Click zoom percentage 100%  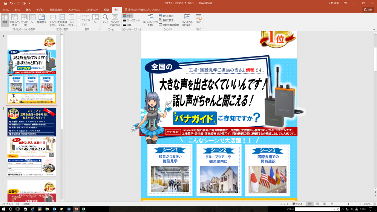[x=367, y=204]
